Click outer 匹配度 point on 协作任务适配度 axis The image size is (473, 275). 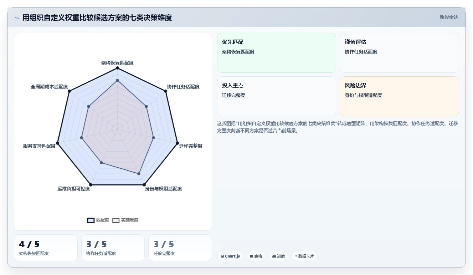pyautogui.click(x=166, y=91)
